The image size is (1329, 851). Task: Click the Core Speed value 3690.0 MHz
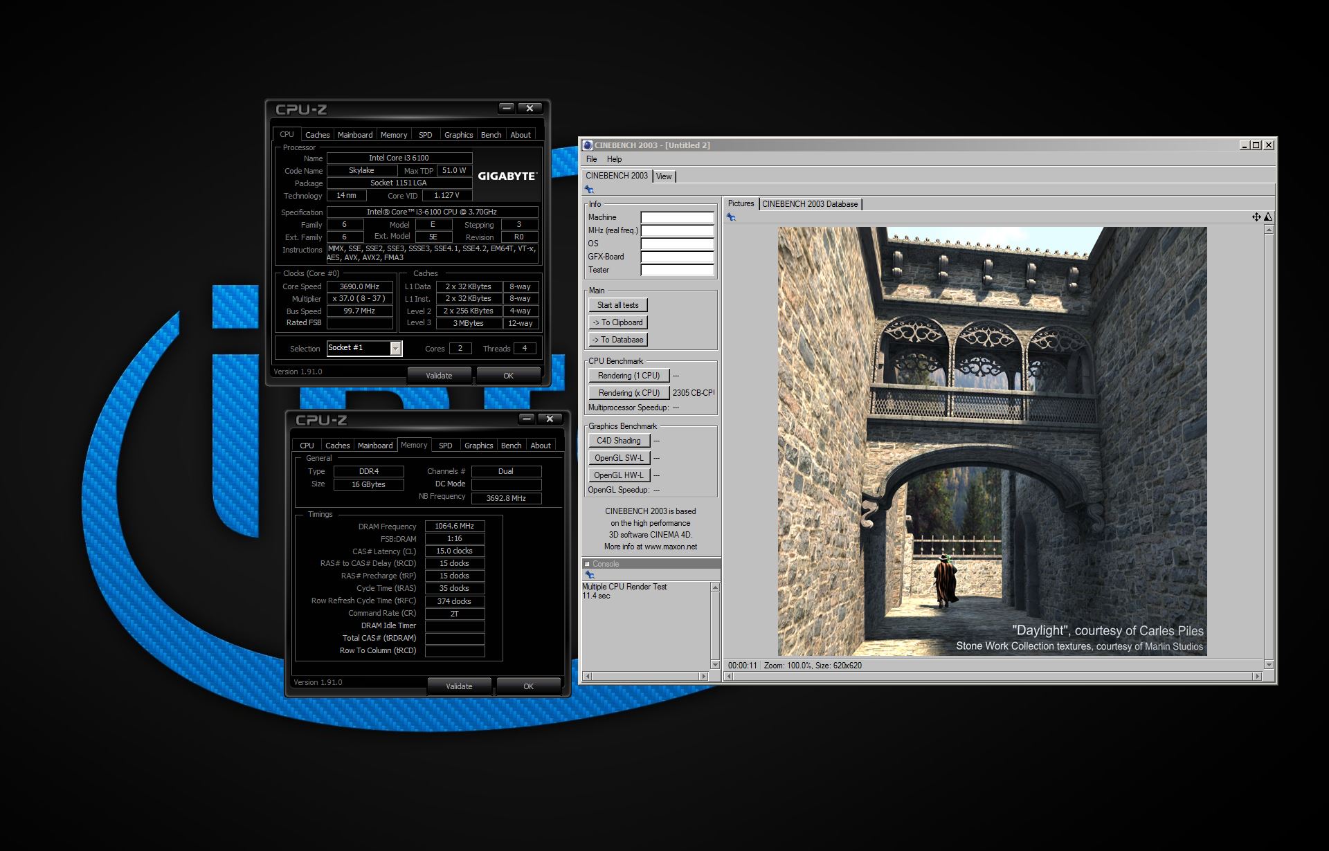359,286
